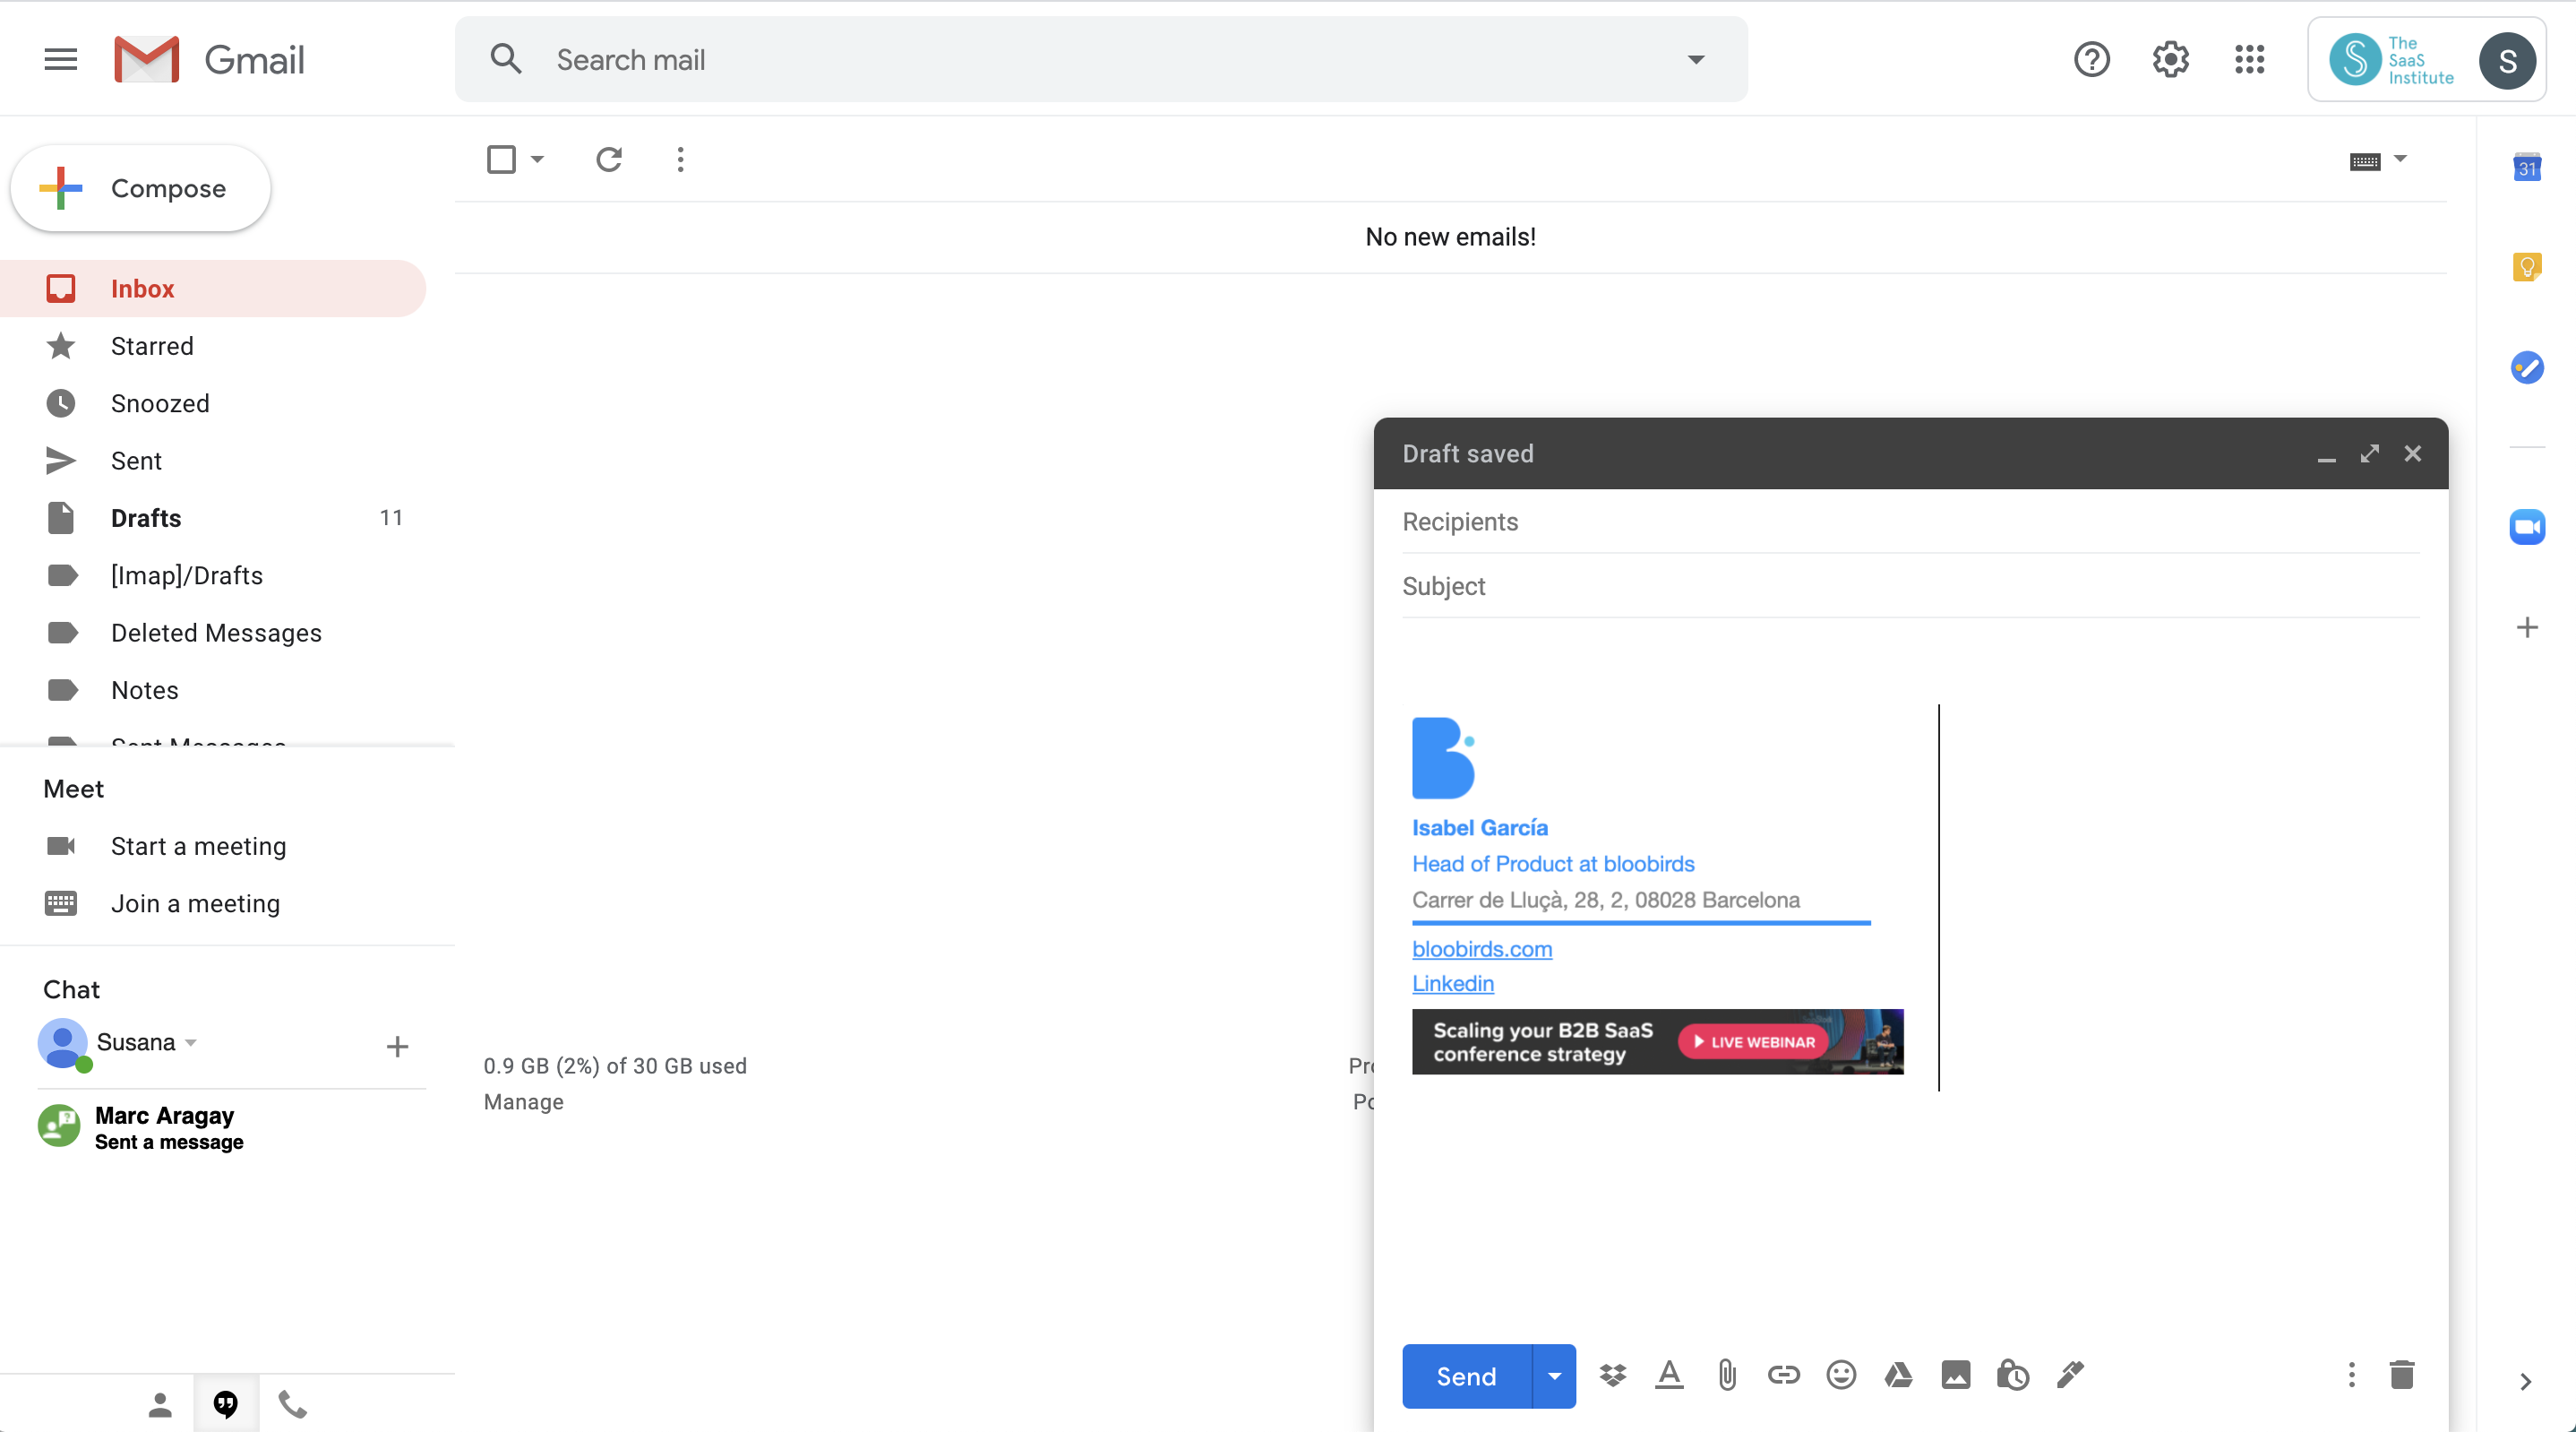Insert signature with the pen icon
The width and height of the screenshot is (2576, 1432).
click(x=2070, y=1375)
